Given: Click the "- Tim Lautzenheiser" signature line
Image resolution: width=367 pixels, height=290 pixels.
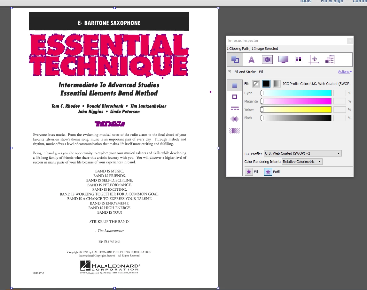Looking at the screenshot, I should coord(110,231).
